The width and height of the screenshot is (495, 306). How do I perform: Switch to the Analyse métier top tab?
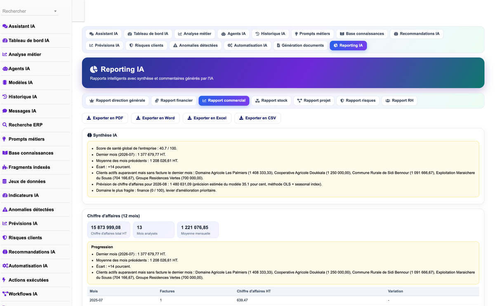click(195, 34)
